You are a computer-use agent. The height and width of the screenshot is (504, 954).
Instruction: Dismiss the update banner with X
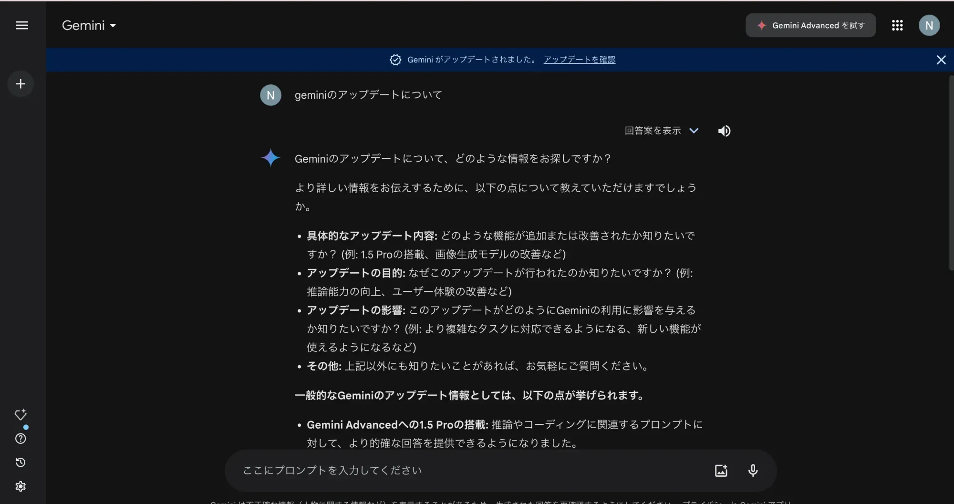941,60
